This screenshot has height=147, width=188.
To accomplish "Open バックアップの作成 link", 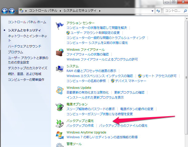I will pos(80,126).
